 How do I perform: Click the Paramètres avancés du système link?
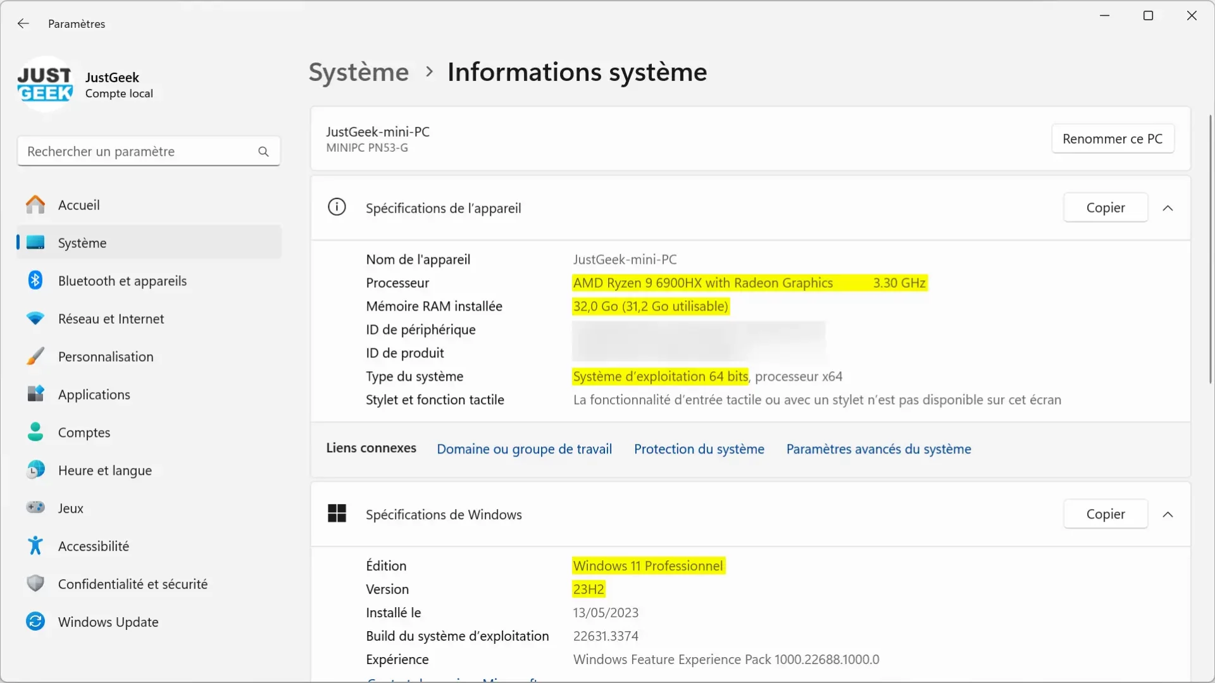pyautogui.click(x=879, y=448)
